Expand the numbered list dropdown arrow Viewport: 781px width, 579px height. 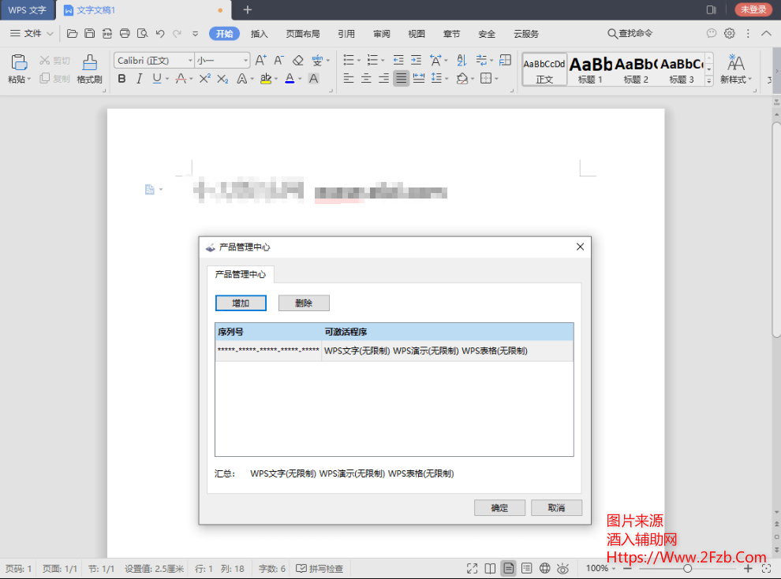coord(383,61)
